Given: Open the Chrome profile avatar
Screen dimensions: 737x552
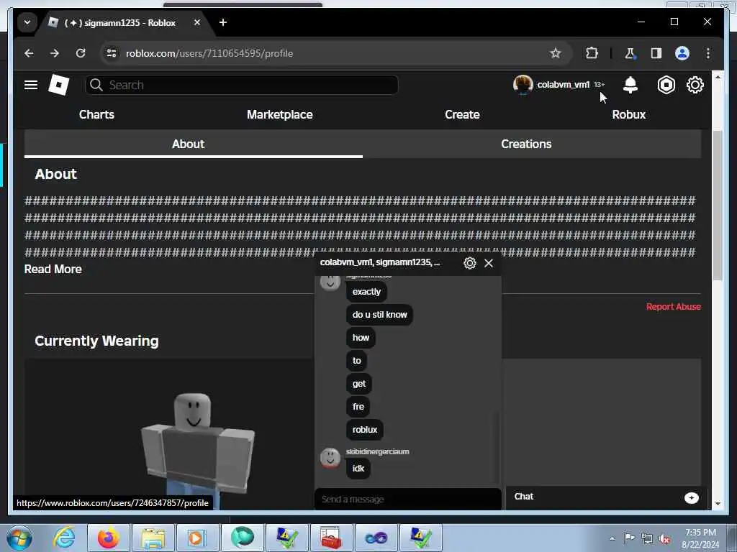Looking at the screenshot, I should pyautogui.click(x=682, y=53).
